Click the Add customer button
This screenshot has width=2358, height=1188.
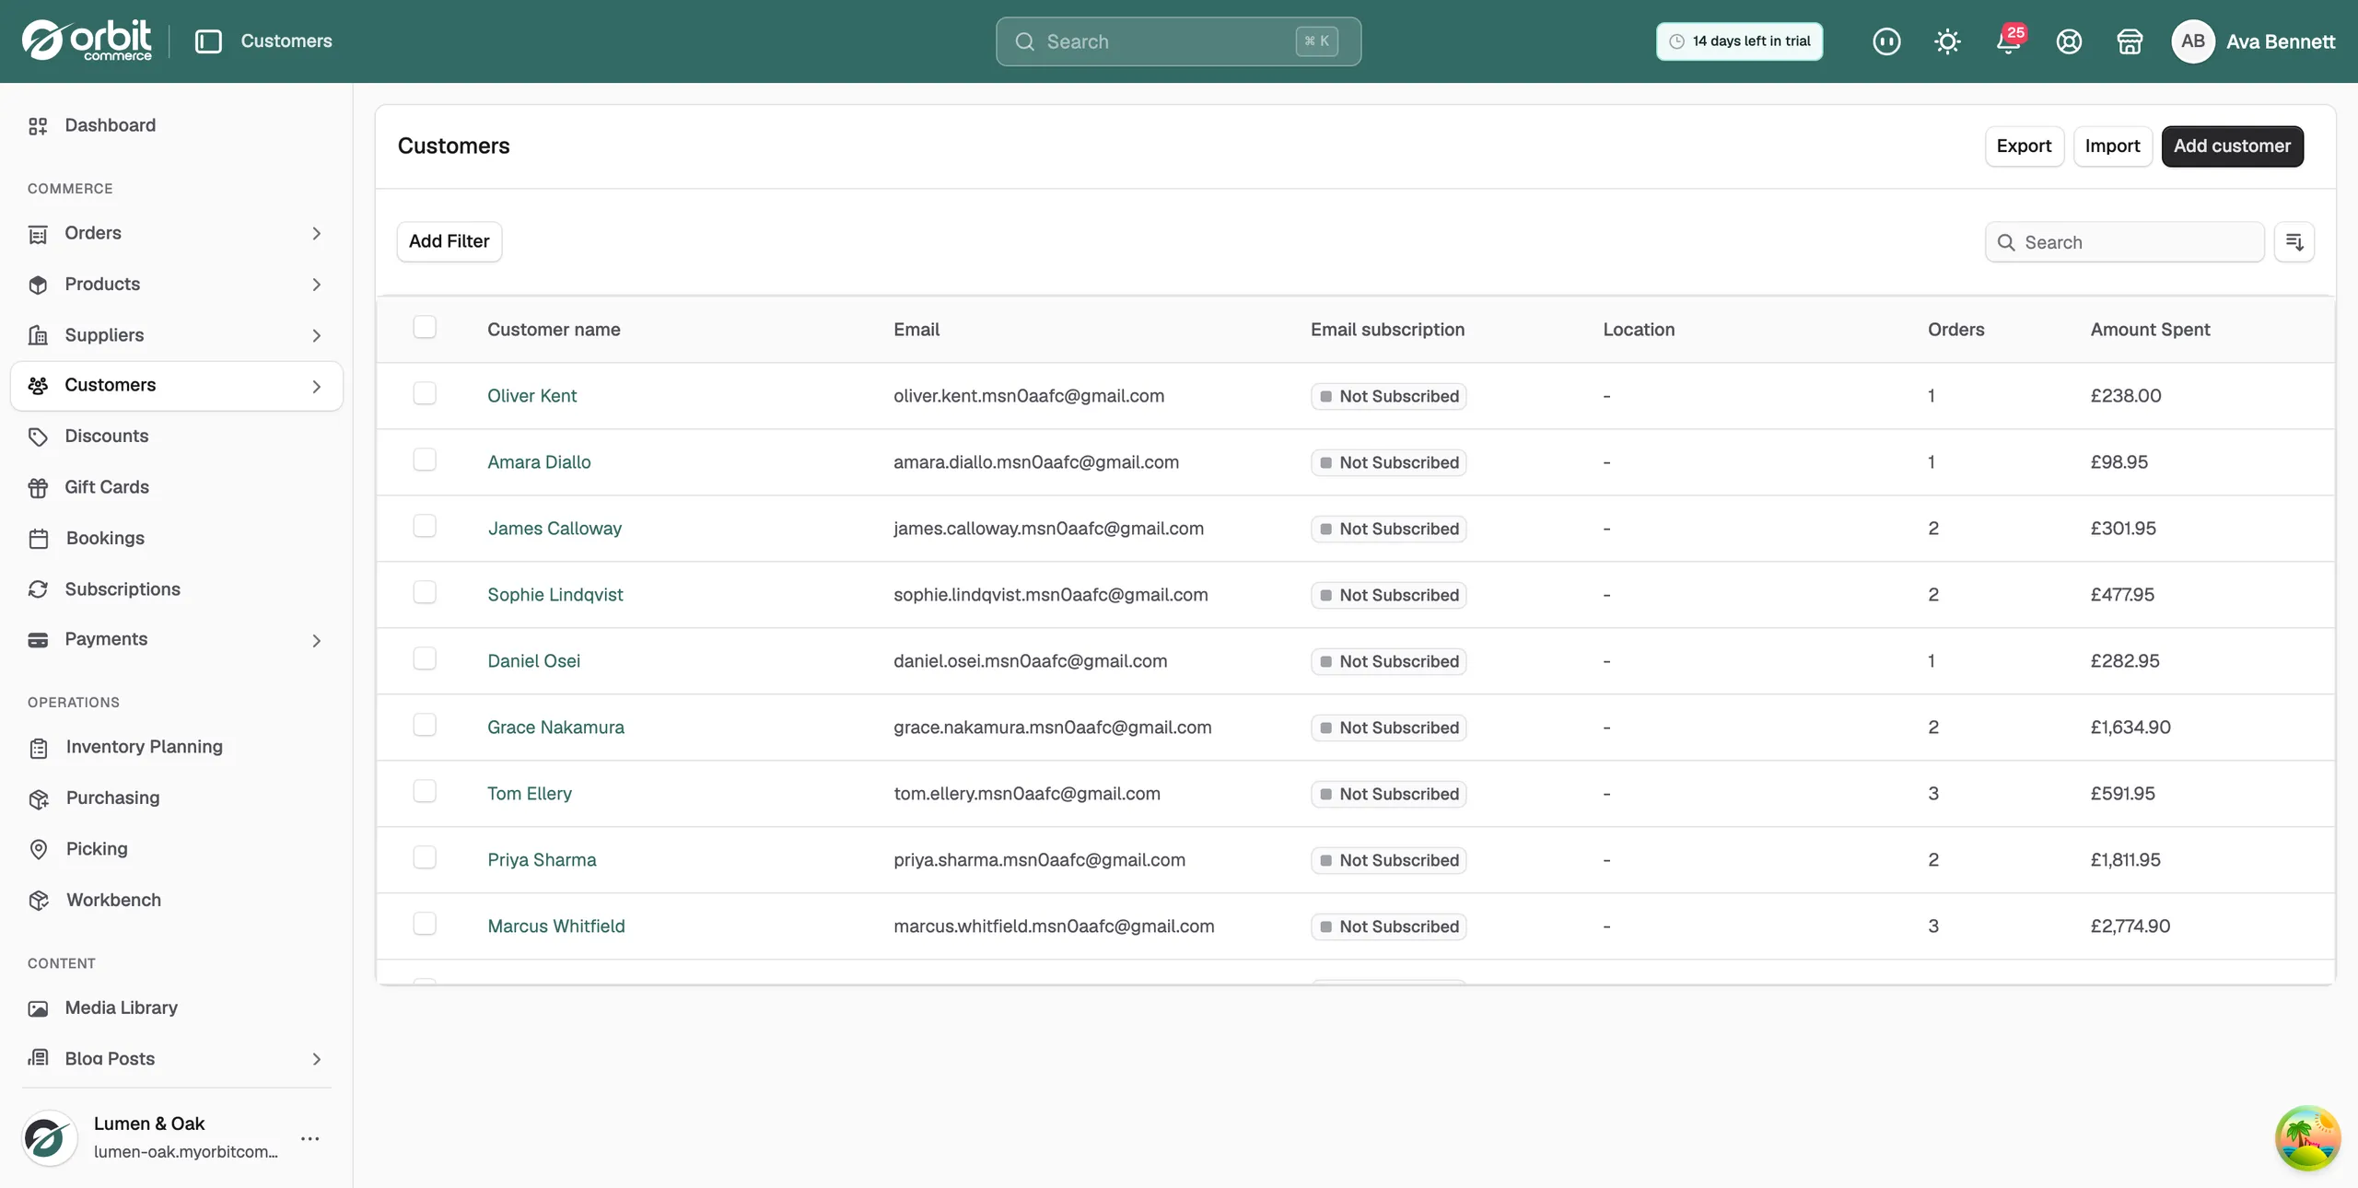[2232, 146]
